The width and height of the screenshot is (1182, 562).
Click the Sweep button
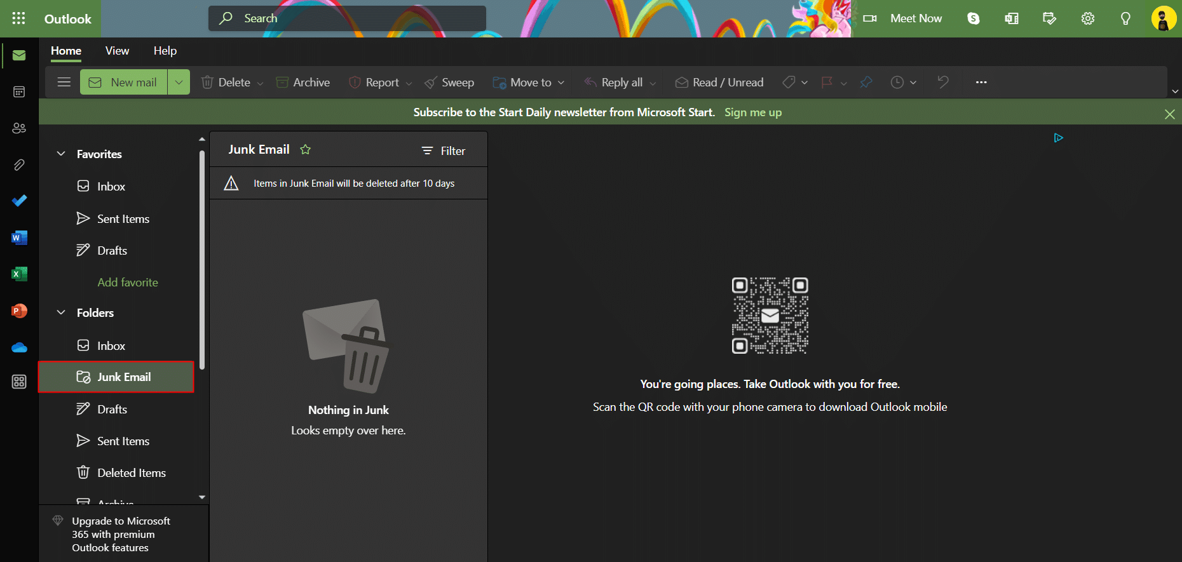tap(449, 83)
